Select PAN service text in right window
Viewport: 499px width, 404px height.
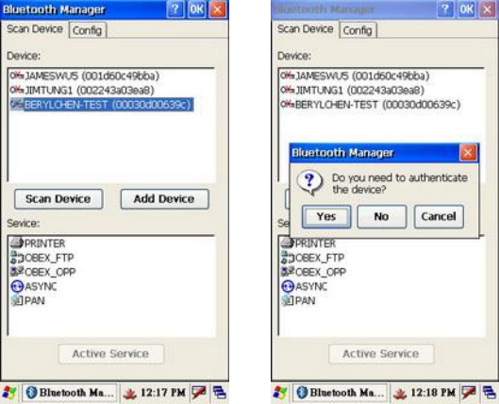(x=306, y=301)
